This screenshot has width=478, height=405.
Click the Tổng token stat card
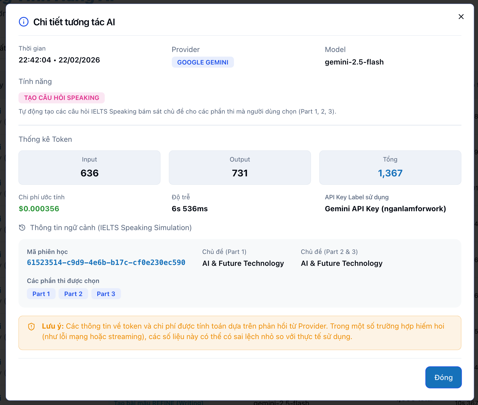point(390,167)
